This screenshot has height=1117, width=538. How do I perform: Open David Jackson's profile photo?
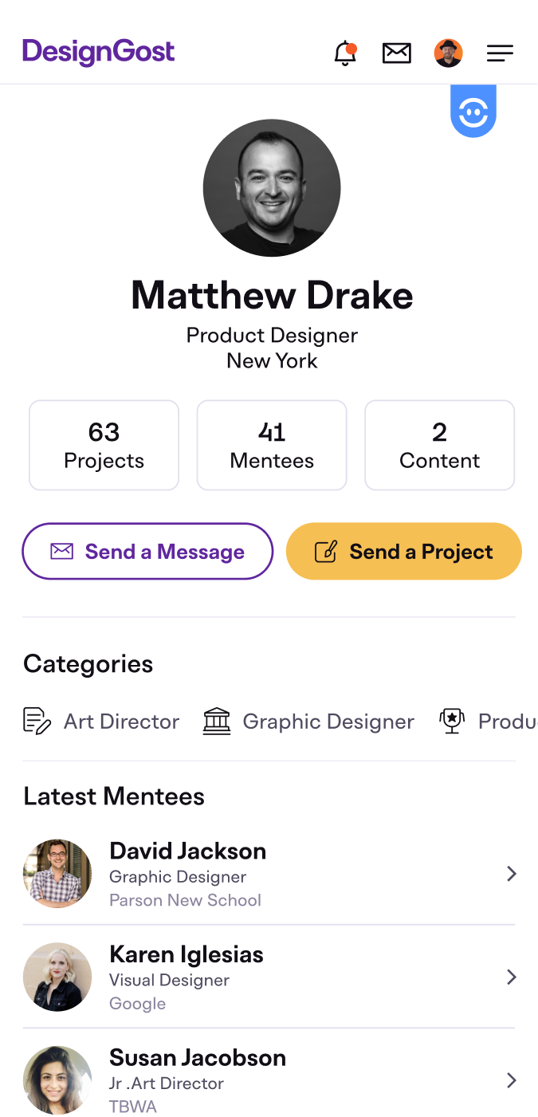click(x=57, y=874)
